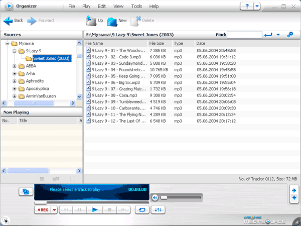Expand the A-ha folder
Screen dimensions: 301x226
click(15, 74)
